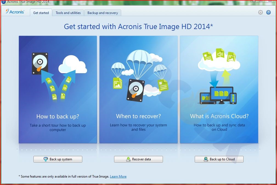Click the hard drive illustration in back up card

[x=40, y=63]
